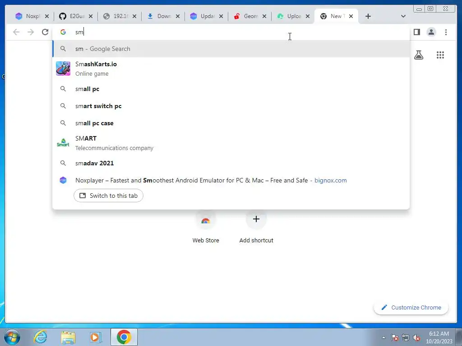Image resolution: width=462 pixels, height=346 pixels.
Task: Close the Noxplayer tab
Action: coord(47,16)
